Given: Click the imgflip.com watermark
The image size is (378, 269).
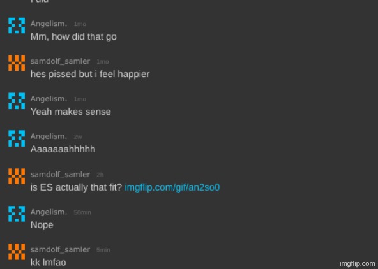Looking at the screenshot, I should 358,264.
